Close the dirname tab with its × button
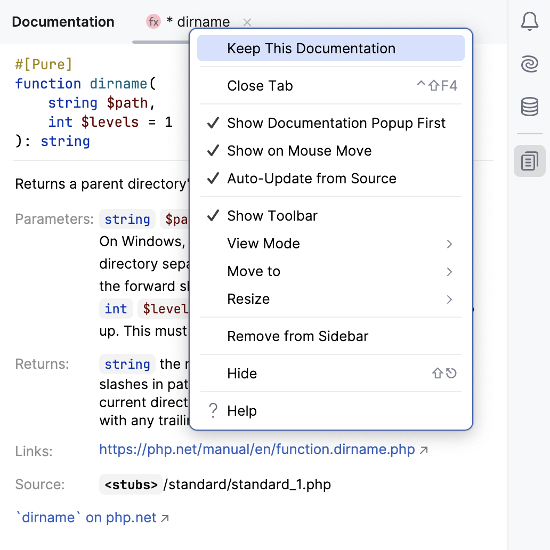Image resolution: width=550 pixels, height=550 pixels. (247, 22)
